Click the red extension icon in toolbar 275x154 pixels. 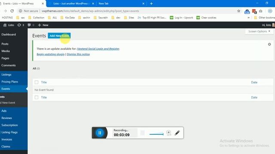(254, 12)
